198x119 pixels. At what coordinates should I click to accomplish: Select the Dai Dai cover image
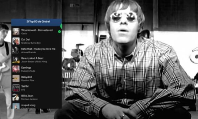16,41
